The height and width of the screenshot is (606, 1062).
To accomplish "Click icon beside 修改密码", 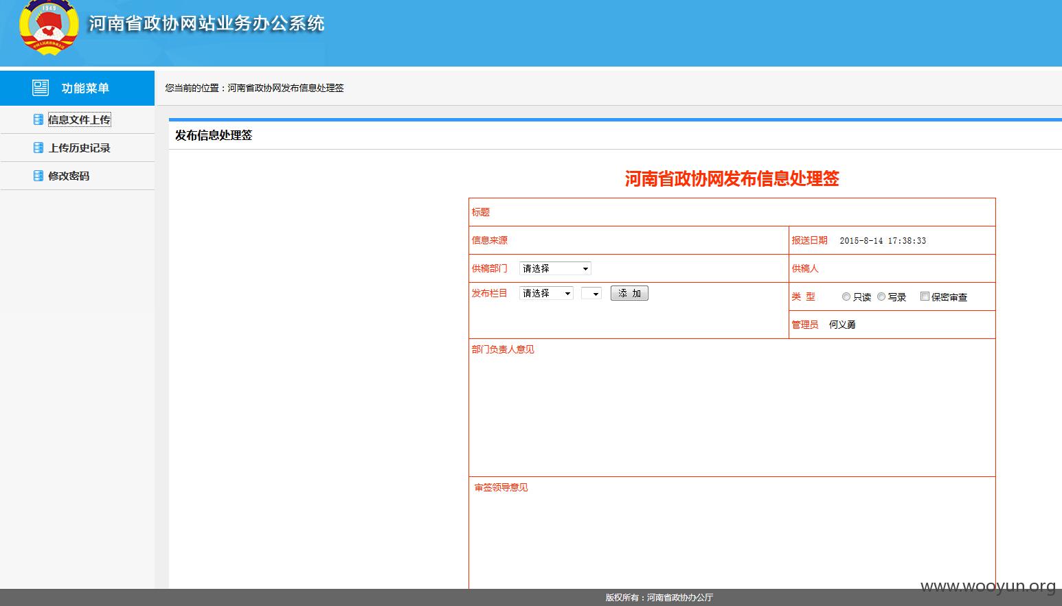I will 38,176.
